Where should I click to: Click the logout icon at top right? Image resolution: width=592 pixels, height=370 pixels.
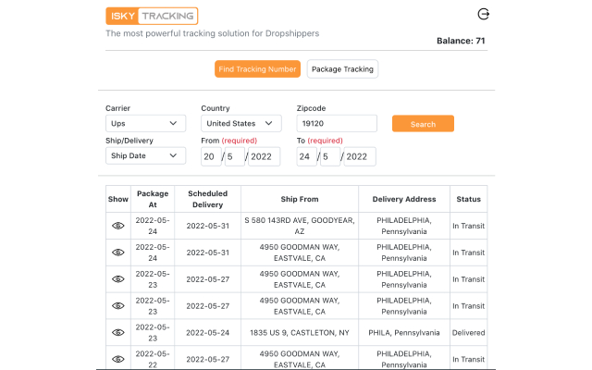(x=483, y=14)
